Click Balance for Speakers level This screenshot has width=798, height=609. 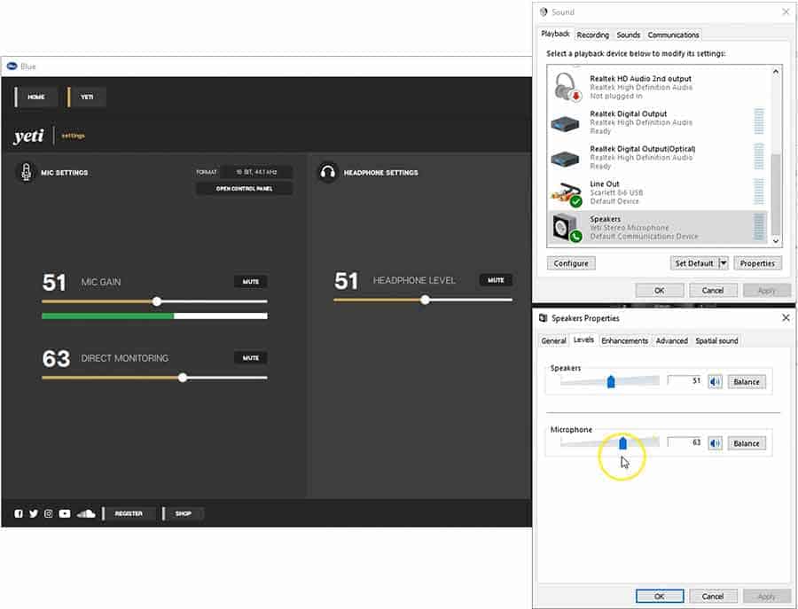tap(747, 381)
